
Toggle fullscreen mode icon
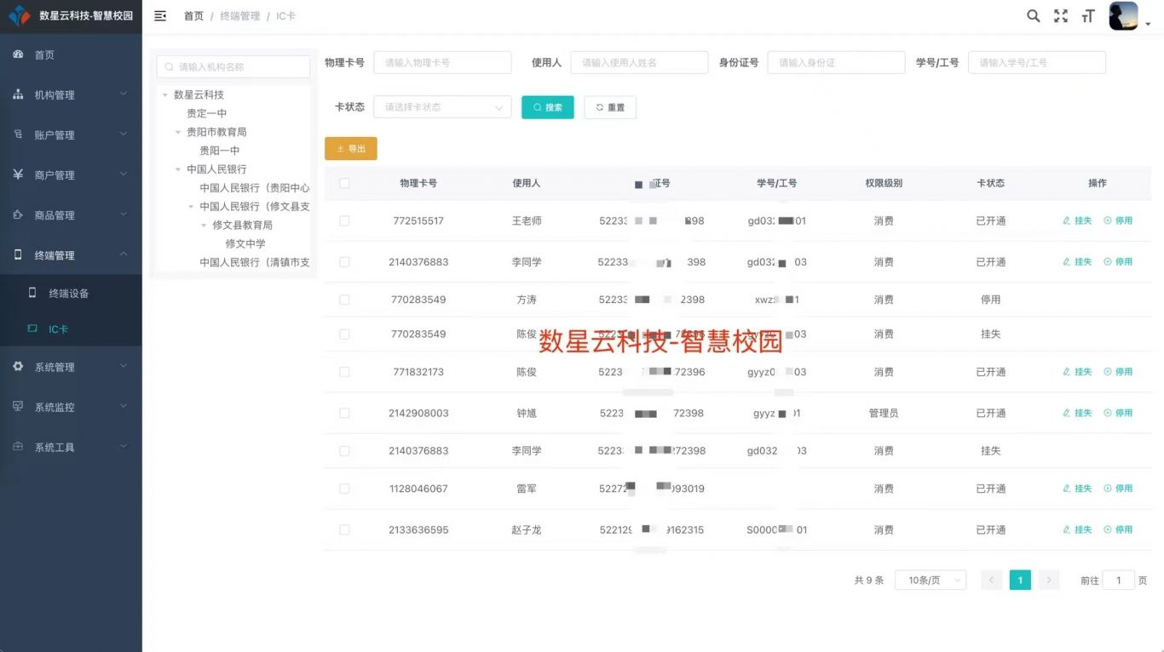click(1061, 15)
